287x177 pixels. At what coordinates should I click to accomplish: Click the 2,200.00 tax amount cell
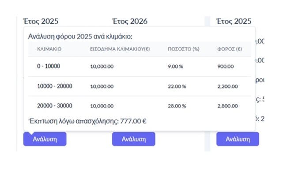228,86
